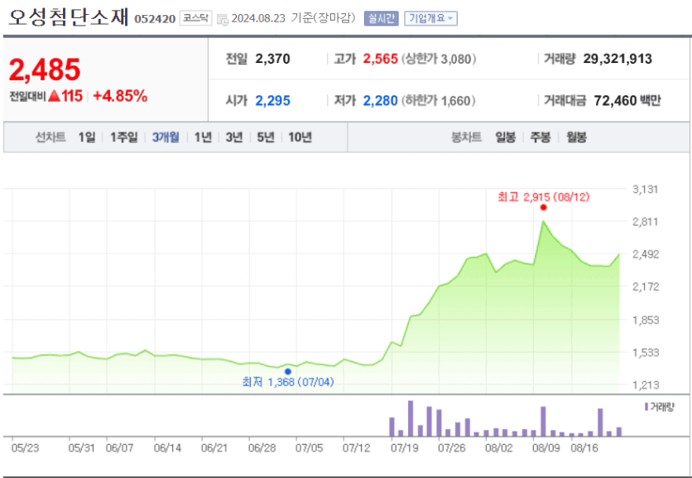Screen dimensions: 692x478
Task: Click the current price 2,485
Action: [45, 70]
